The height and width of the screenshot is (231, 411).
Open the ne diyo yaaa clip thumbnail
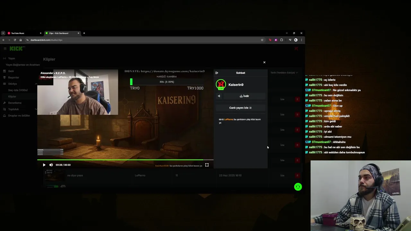coord(55,175)
